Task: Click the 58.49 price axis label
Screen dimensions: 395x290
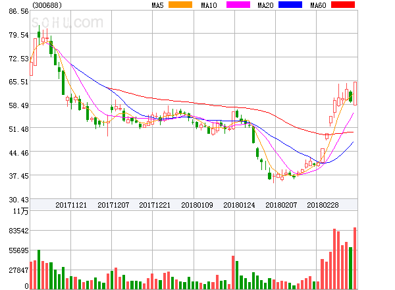Action: (x=18, y=105)
